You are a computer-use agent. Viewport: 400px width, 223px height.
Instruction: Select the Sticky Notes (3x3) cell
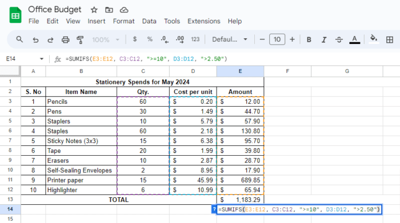[81, 141]
